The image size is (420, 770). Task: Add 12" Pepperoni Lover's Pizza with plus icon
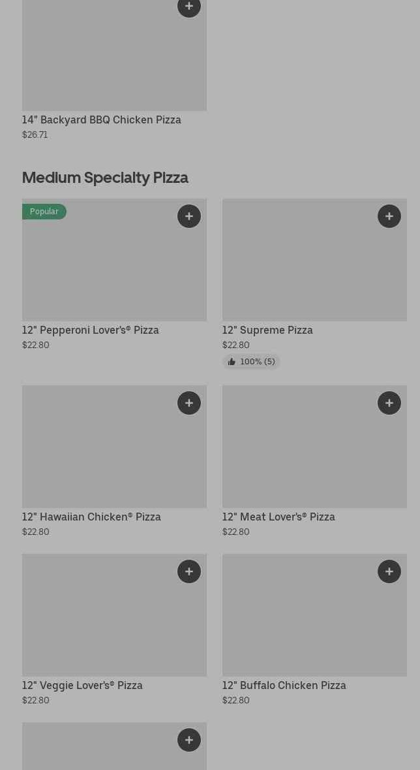pos(189,216)
